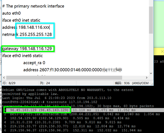The height and width of the screenshot is (133, 164).
Task: Click the '# The primary network interface' comment line
Action: click(x=33, y=6)
